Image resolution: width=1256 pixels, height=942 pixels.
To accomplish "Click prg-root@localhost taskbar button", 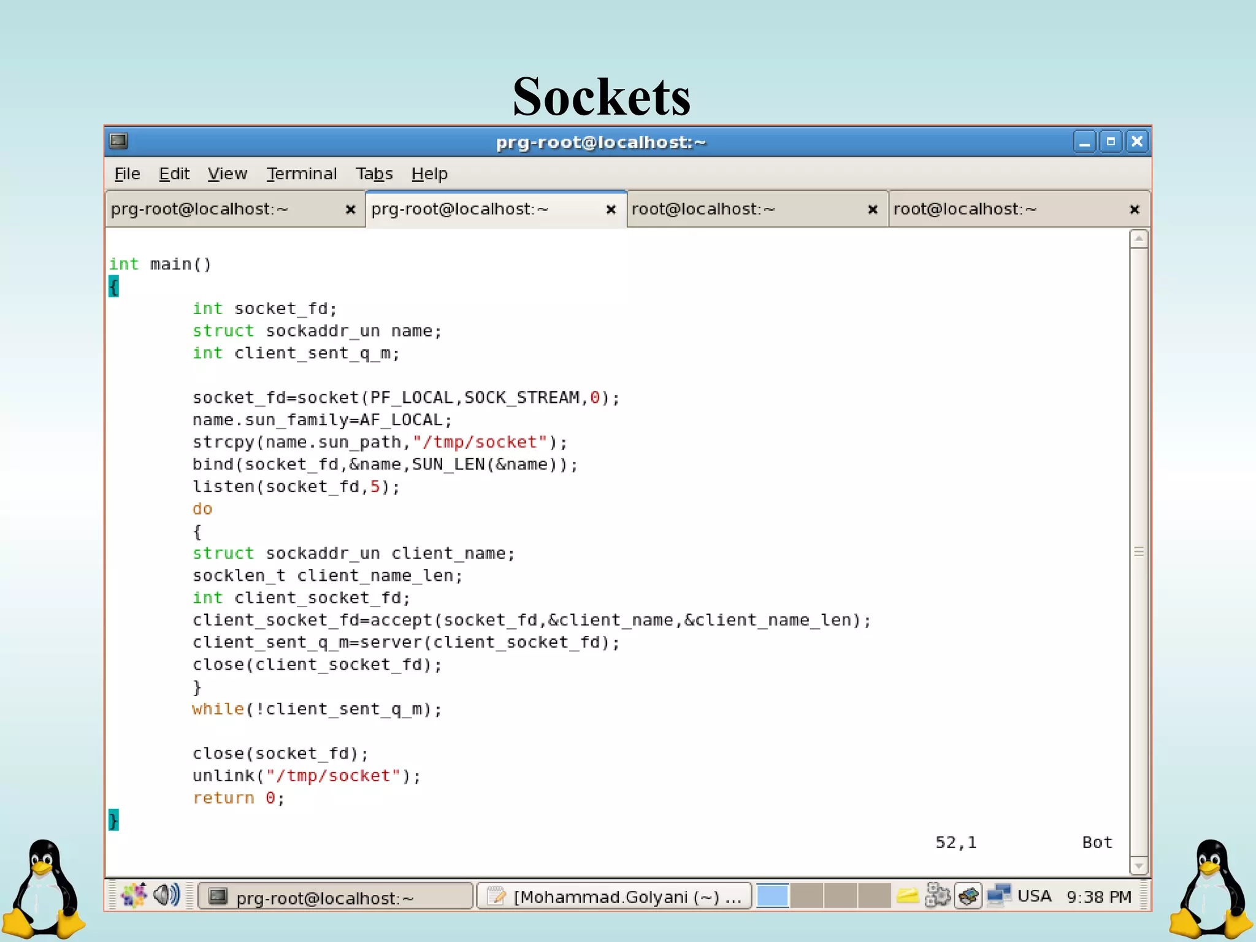I will point(336,897).
